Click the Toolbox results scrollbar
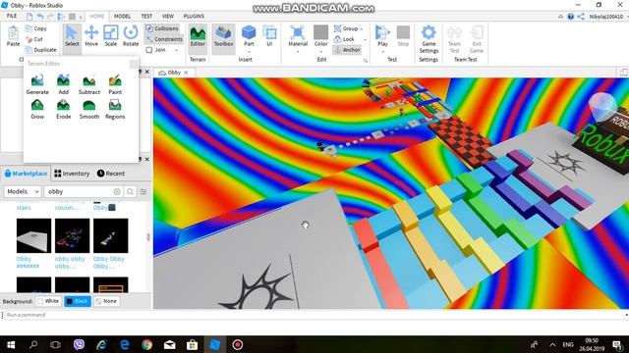The height and width of the screenshot is (353, 629). pos(148,237)
